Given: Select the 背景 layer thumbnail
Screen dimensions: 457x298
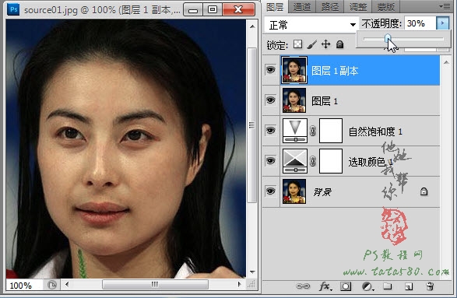Looking at the screenshot, I should [x=294, y=191].
